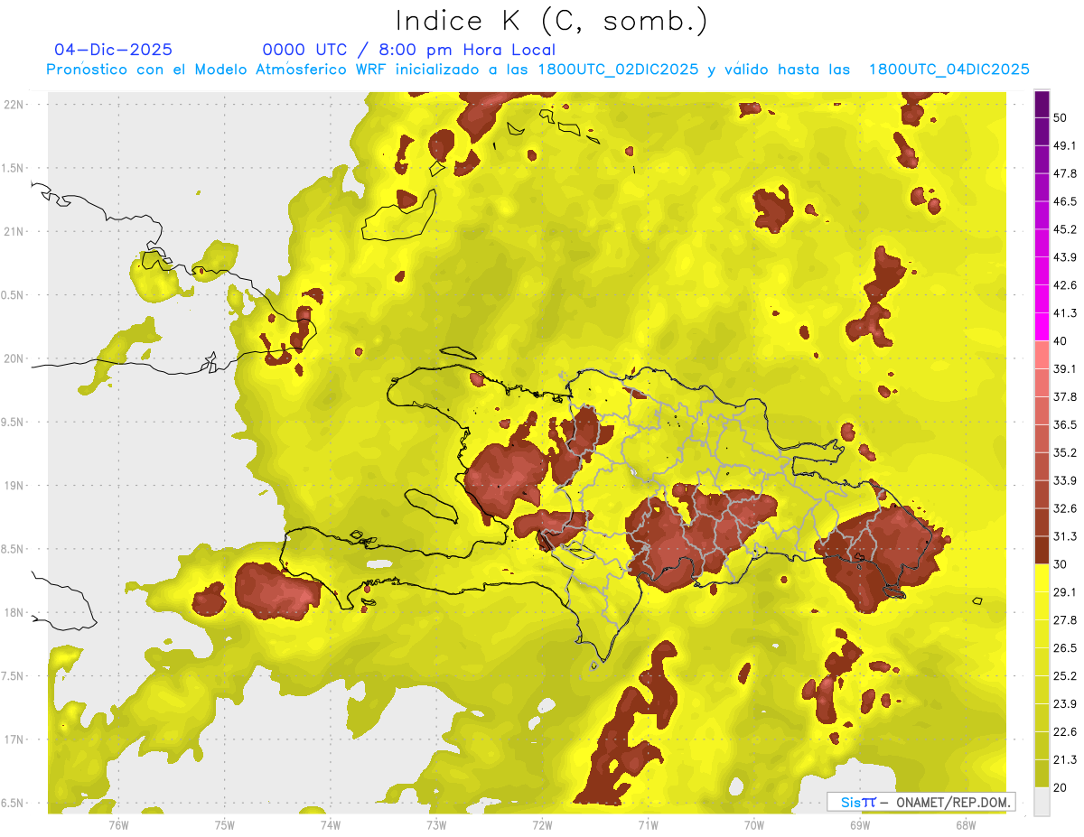Image resolution: width=1084 pixels, height=837 pixels.
Task: Click the colorbar value '49.1'
Action: [x=1064, y=145]
